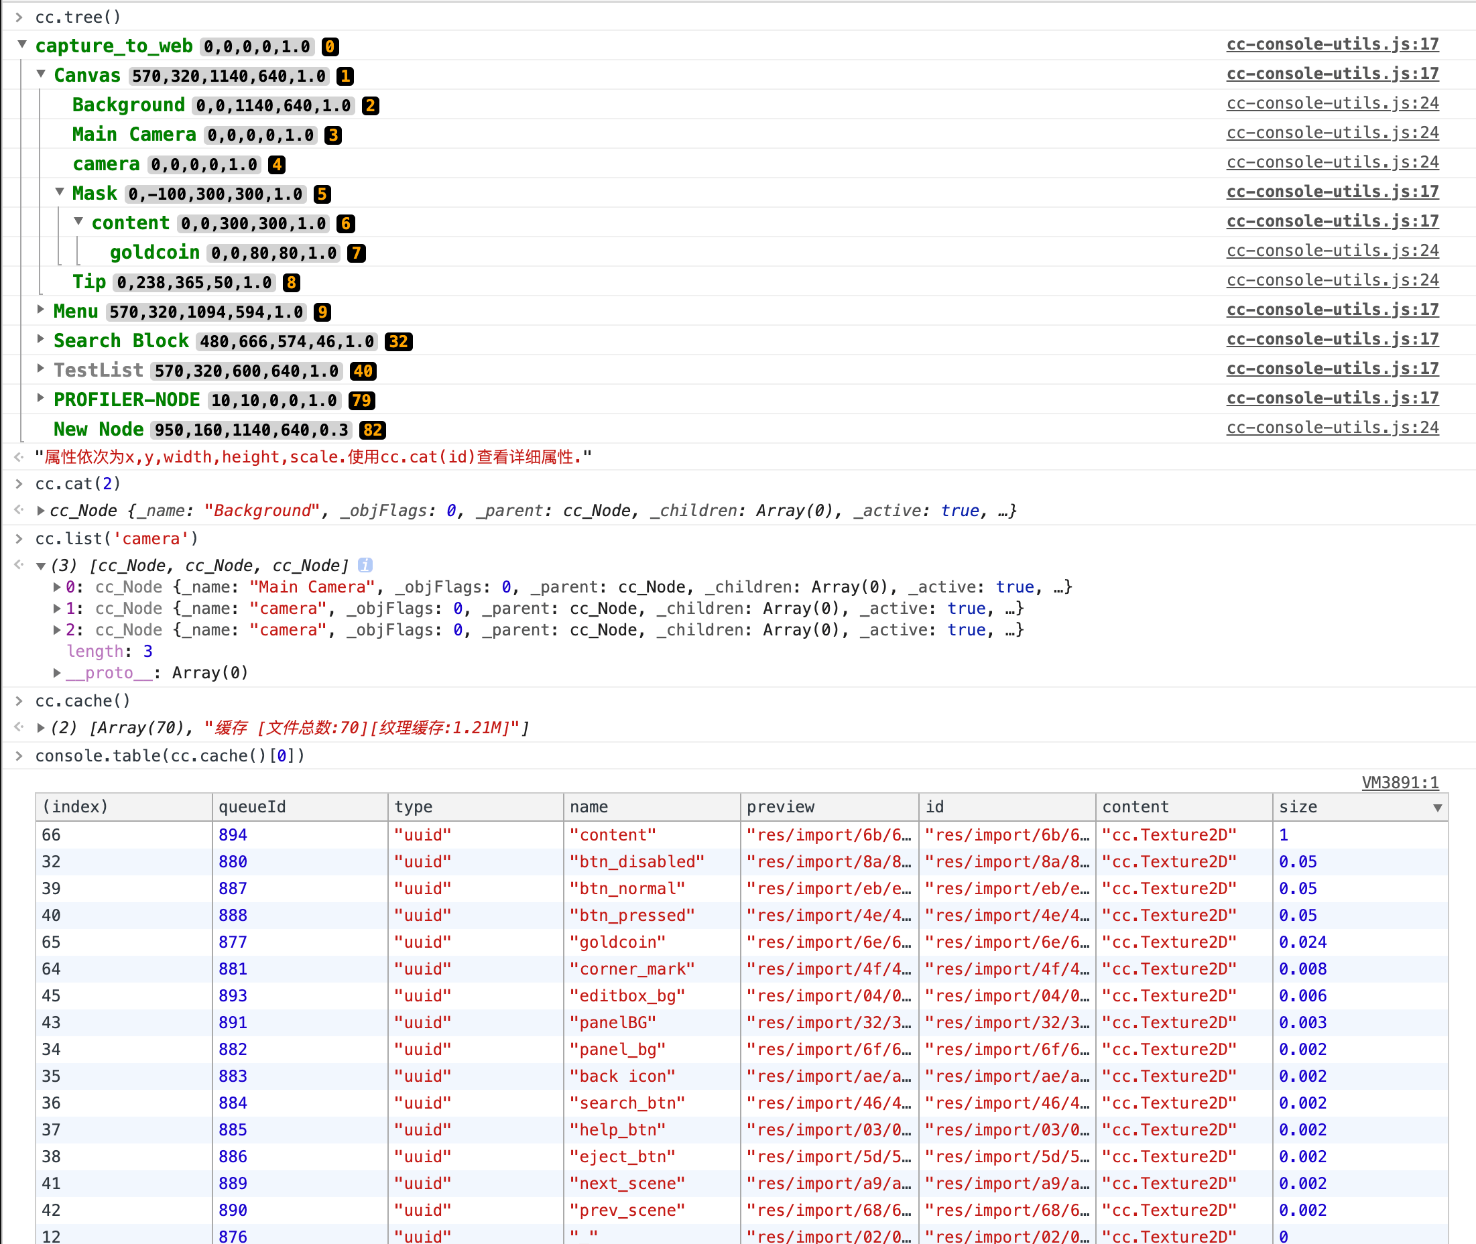
Task: Click the orange 82 ID badge
Action: tap(372, 430)
